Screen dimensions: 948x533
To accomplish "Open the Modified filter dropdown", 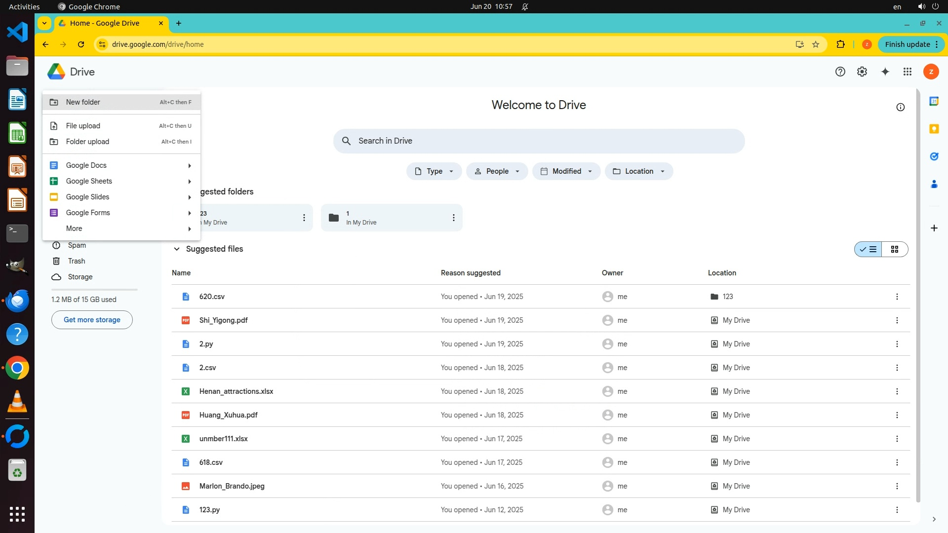I will tap(566, 171).
